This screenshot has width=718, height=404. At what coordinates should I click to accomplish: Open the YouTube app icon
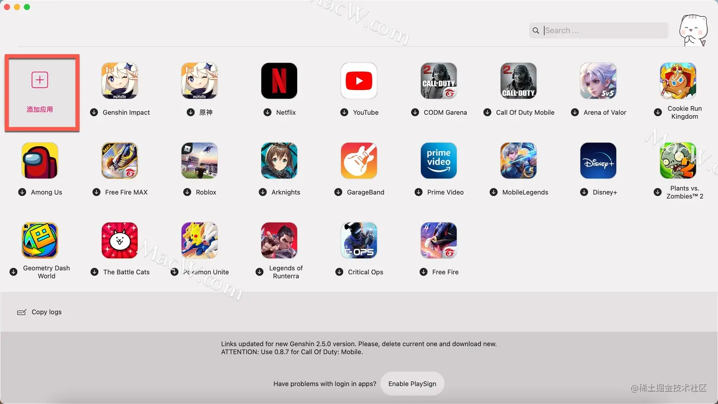click(x=359, y=81)
